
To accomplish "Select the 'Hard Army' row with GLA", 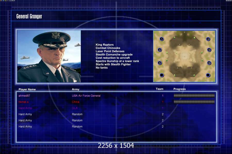I will click(25, 108).
